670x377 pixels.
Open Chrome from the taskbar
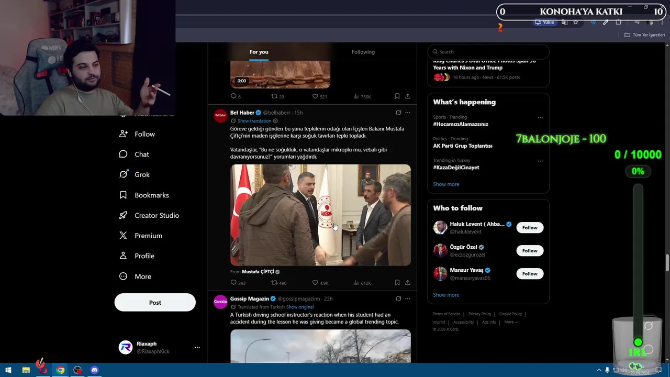coord(60,370)
